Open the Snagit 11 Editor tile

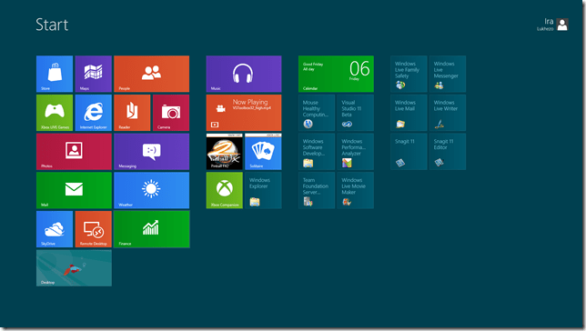point(448,152)
